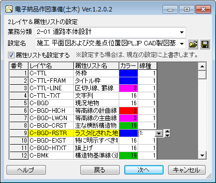Expand the 業務分類 dropdown

click(182, 32)
